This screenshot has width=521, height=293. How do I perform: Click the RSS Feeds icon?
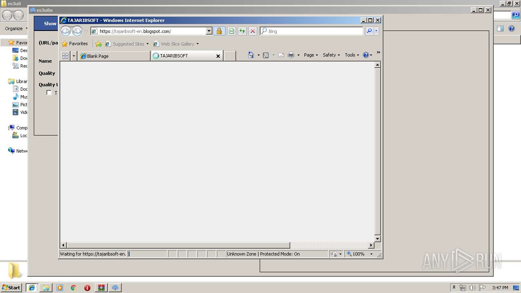click(266, 55)
